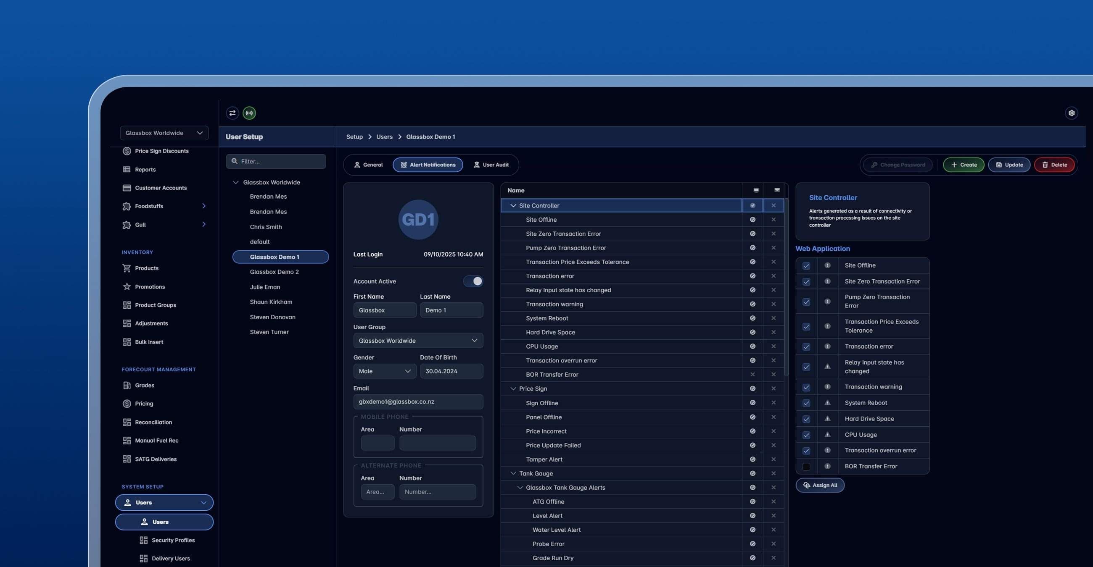Image resolution: width=1093 pixels, height=567 pixels.
Task: Uncheck Pump Zero Transaction Error checkbox
Action: pos(806,302)
